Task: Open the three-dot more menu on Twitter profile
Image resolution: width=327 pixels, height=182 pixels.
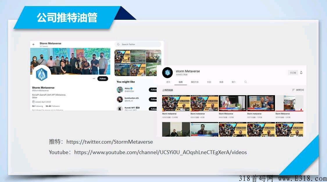Action: 94,78
